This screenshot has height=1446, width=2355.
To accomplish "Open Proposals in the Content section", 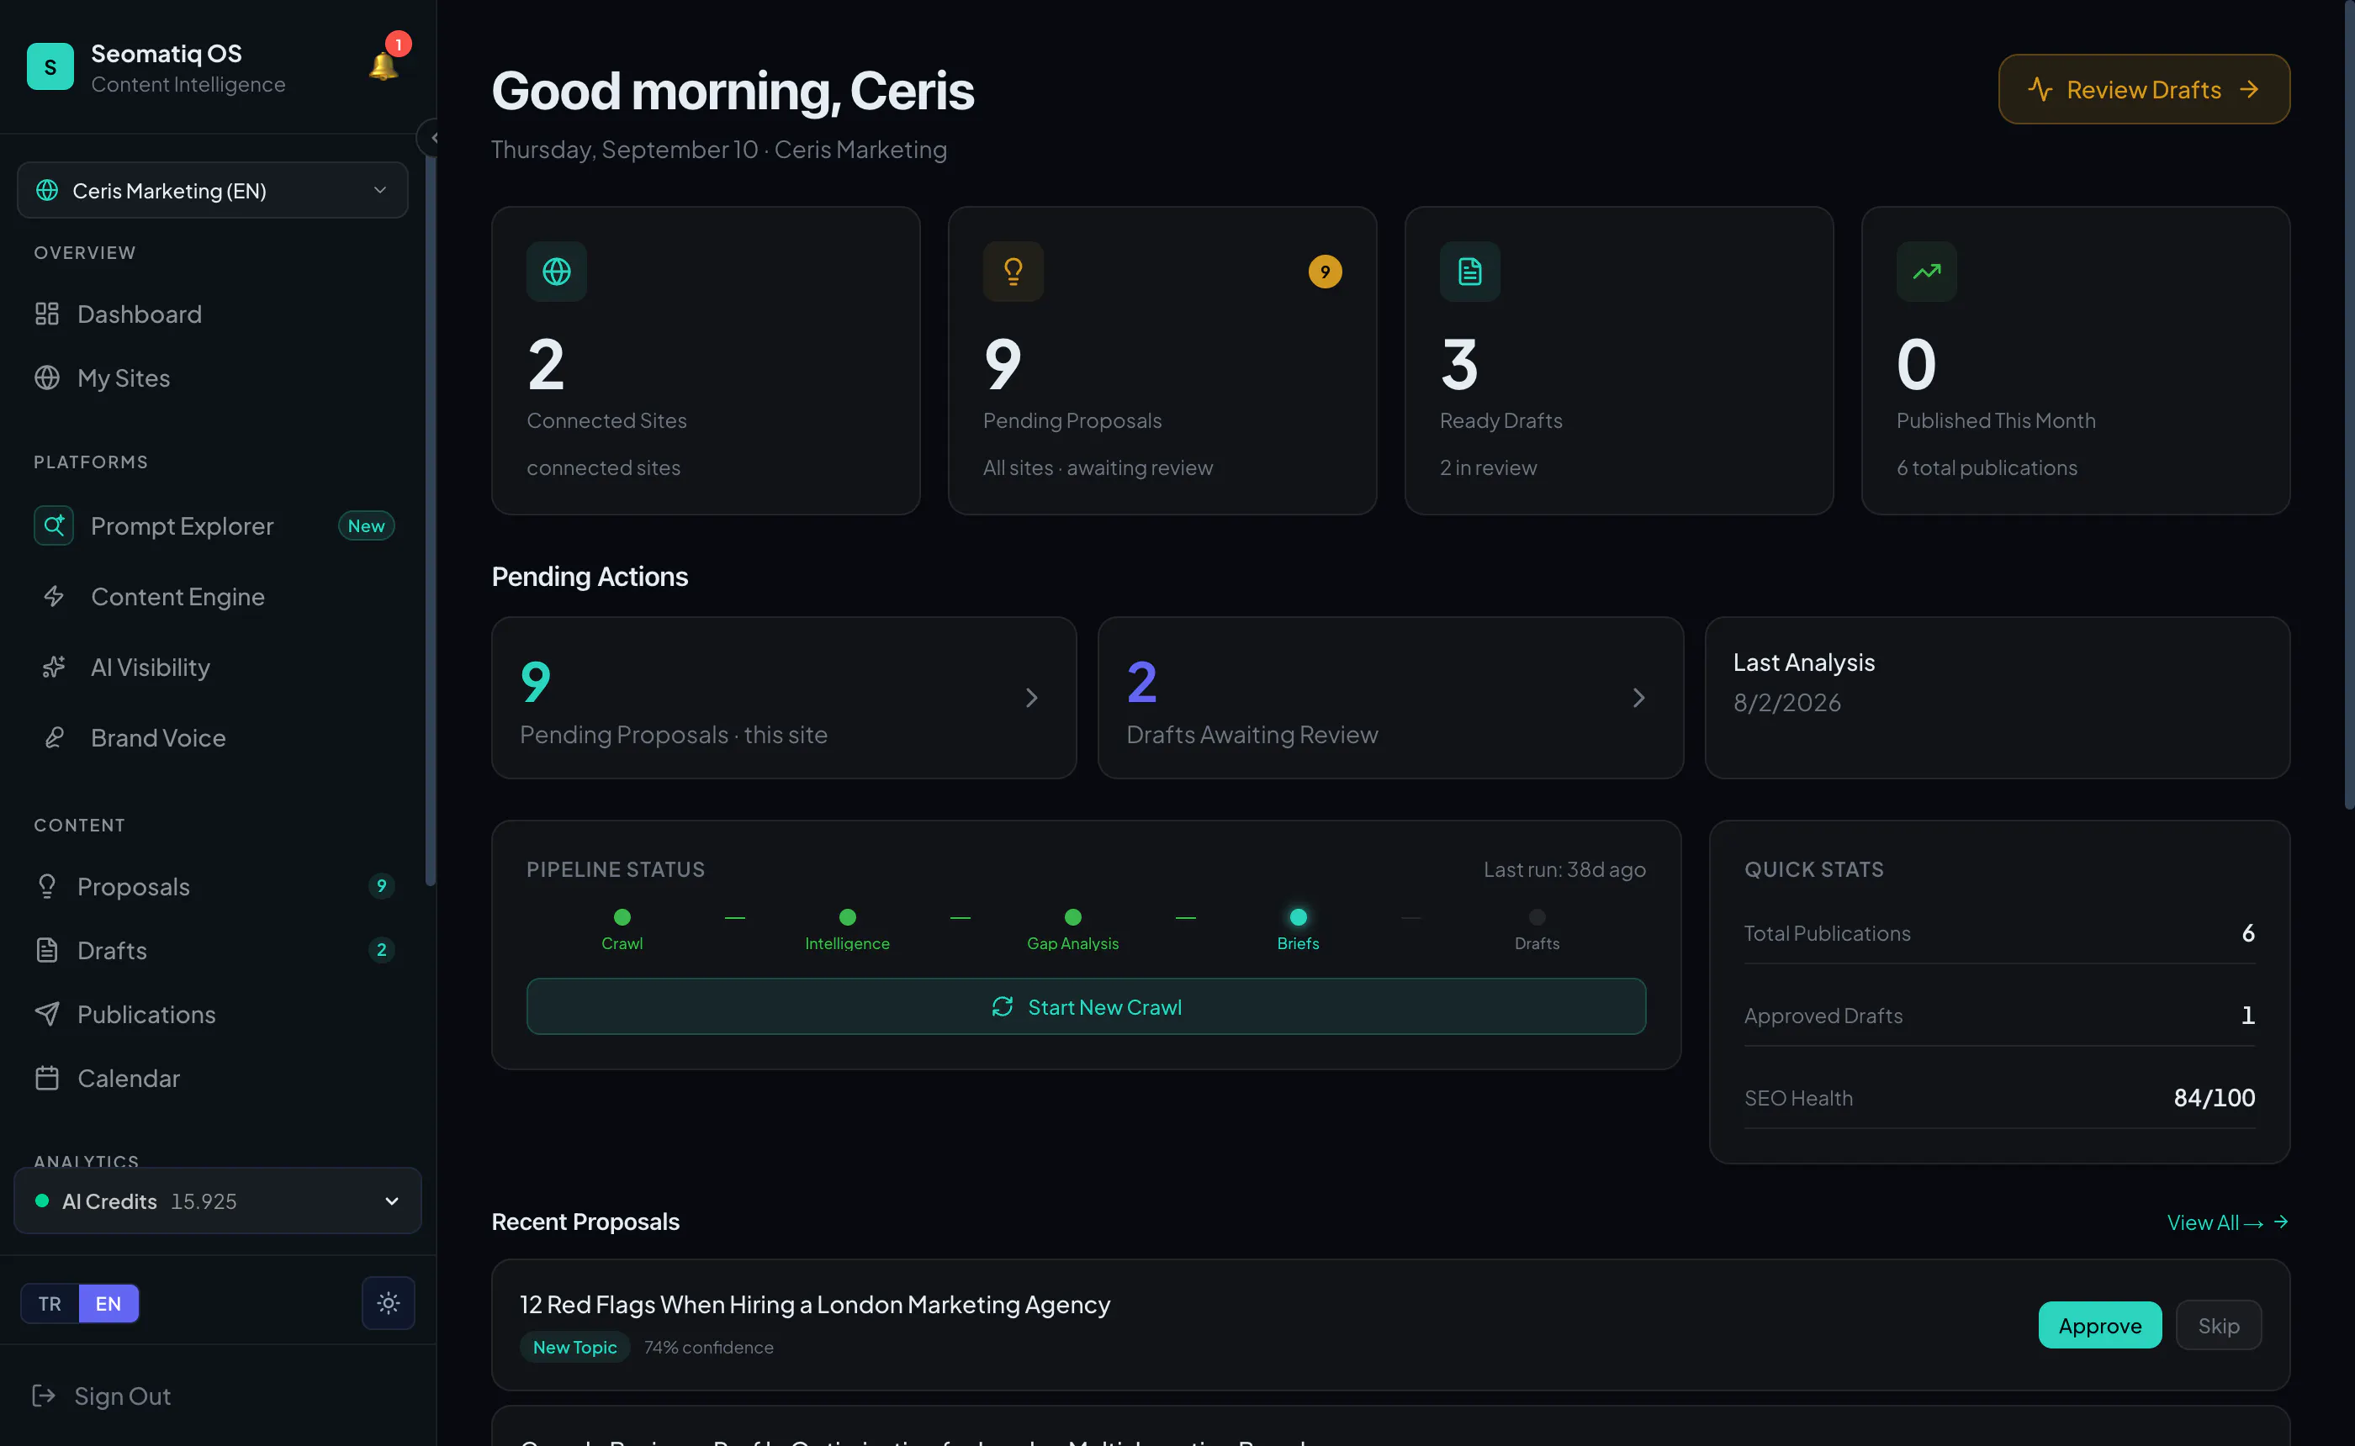I will pos(212,887).
